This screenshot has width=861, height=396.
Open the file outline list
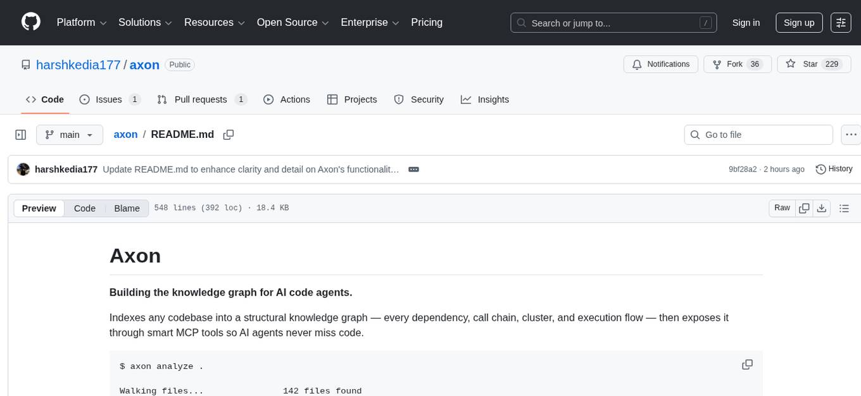[x=845, y=207]
